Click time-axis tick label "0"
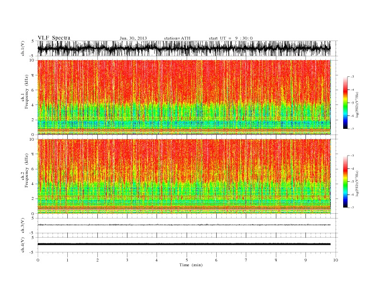The image size is (378, 292). click(x=38, y=260)
